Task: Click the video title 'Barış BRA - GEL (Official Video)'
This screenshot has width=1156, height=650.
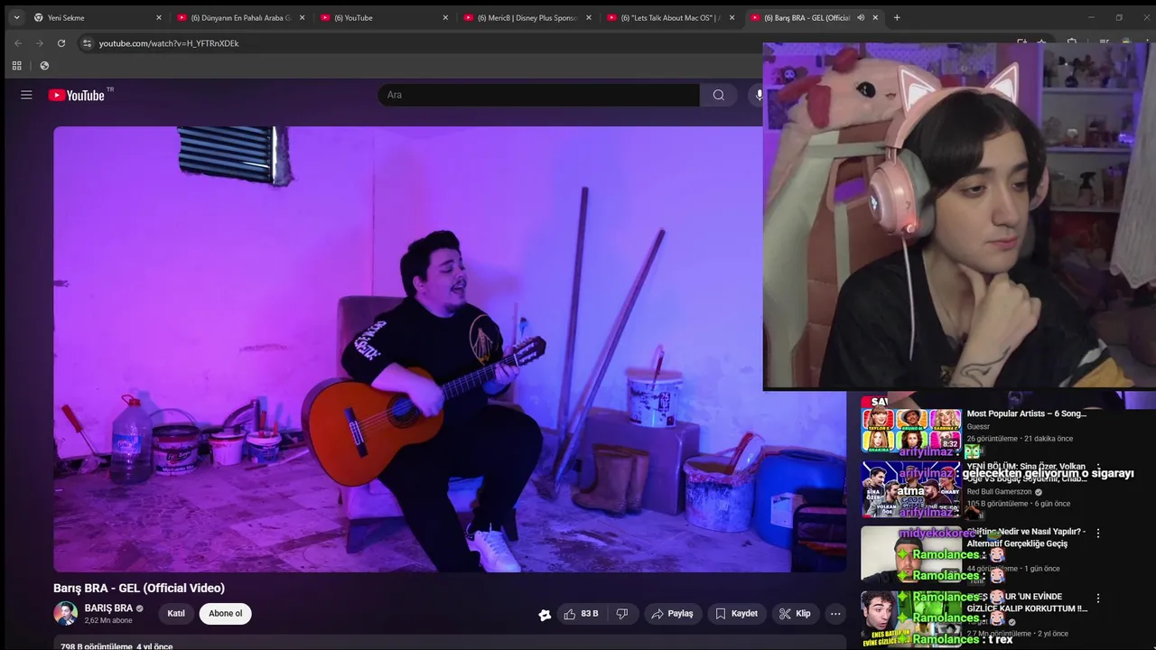Action: click(x=139, y=588)
